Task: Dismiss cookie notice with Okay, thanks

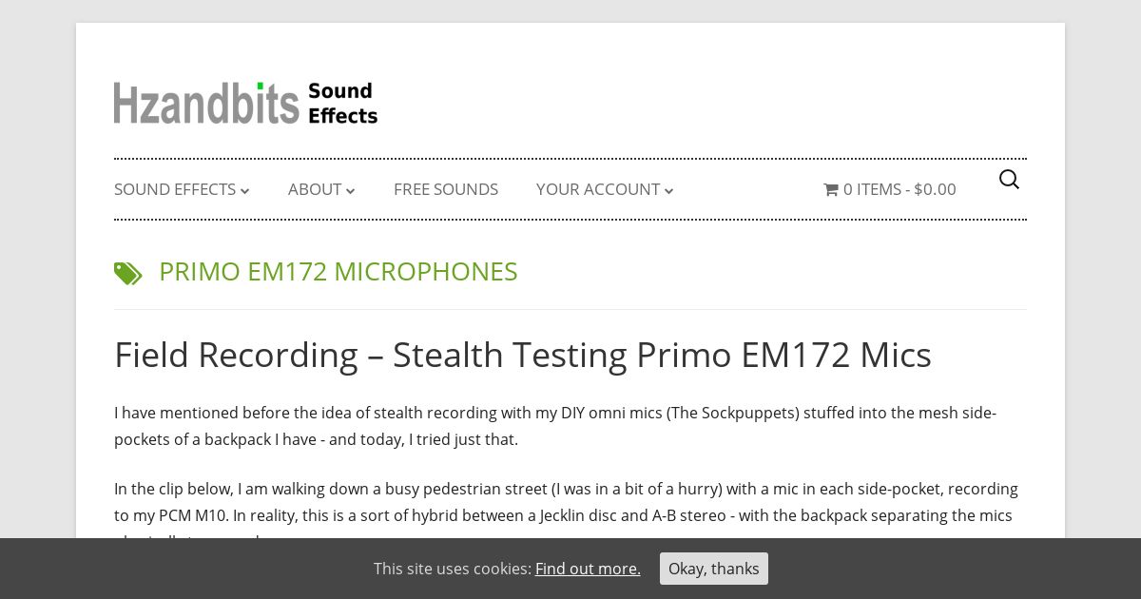Action: tap(714, 569)
